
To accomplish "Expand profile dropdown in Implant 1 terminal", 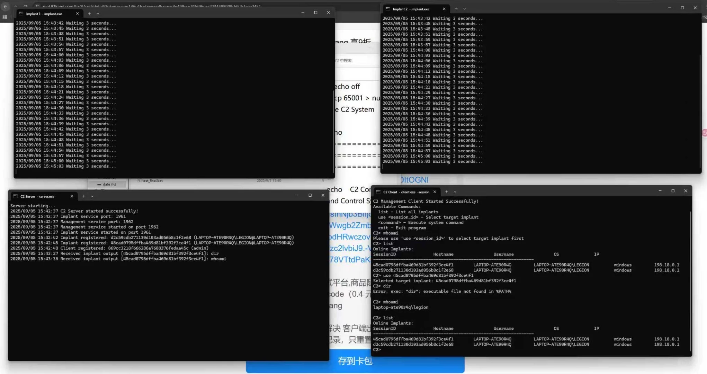I will (x=98, y=14).
